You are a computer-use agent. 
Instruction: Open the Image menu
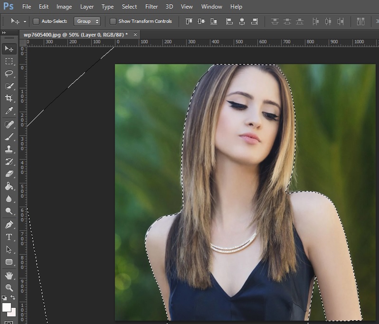[64, 7]
